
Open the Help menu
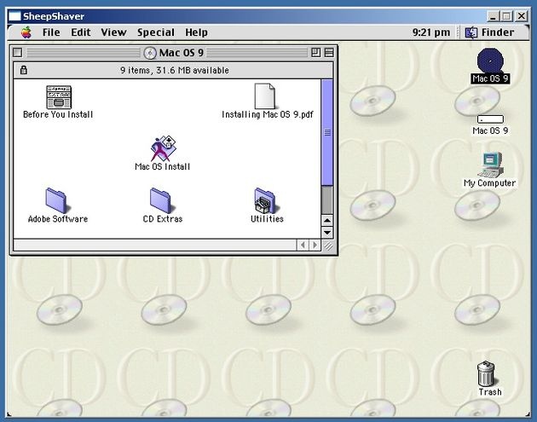(196, 32)
